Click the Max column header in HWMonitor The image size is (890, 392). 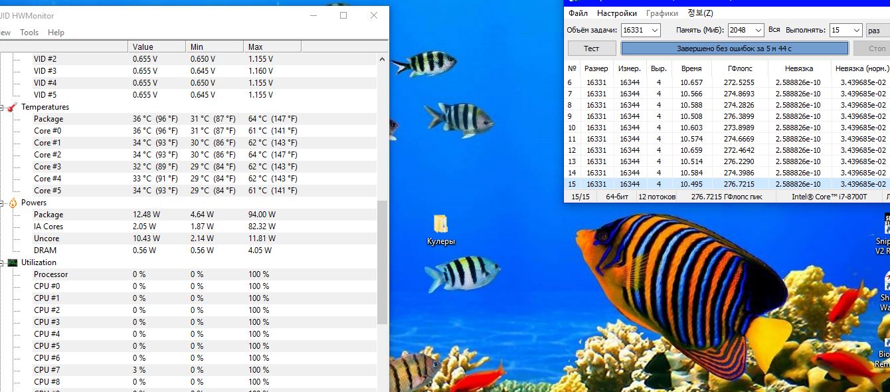click(272, 47)
